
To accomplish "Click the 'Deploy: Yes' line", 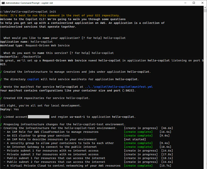I will click(x=10, y=109).
